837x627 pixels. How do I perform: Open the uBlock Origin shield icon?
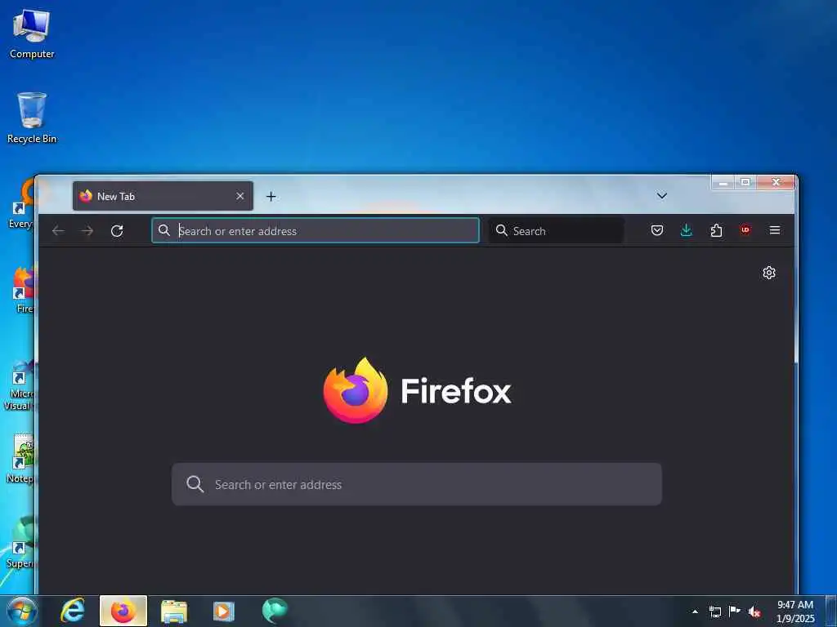[x=745, y=230]
